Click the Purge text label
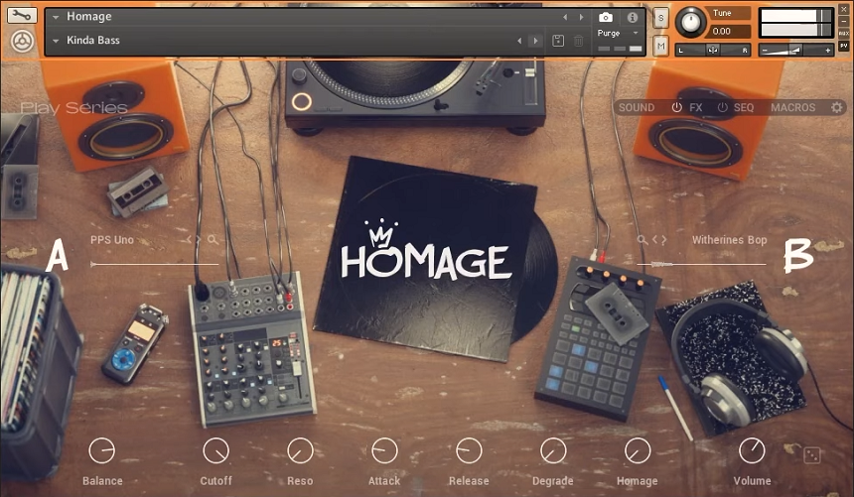Viewport: 854px width, 497px height. tap(609, 33)
